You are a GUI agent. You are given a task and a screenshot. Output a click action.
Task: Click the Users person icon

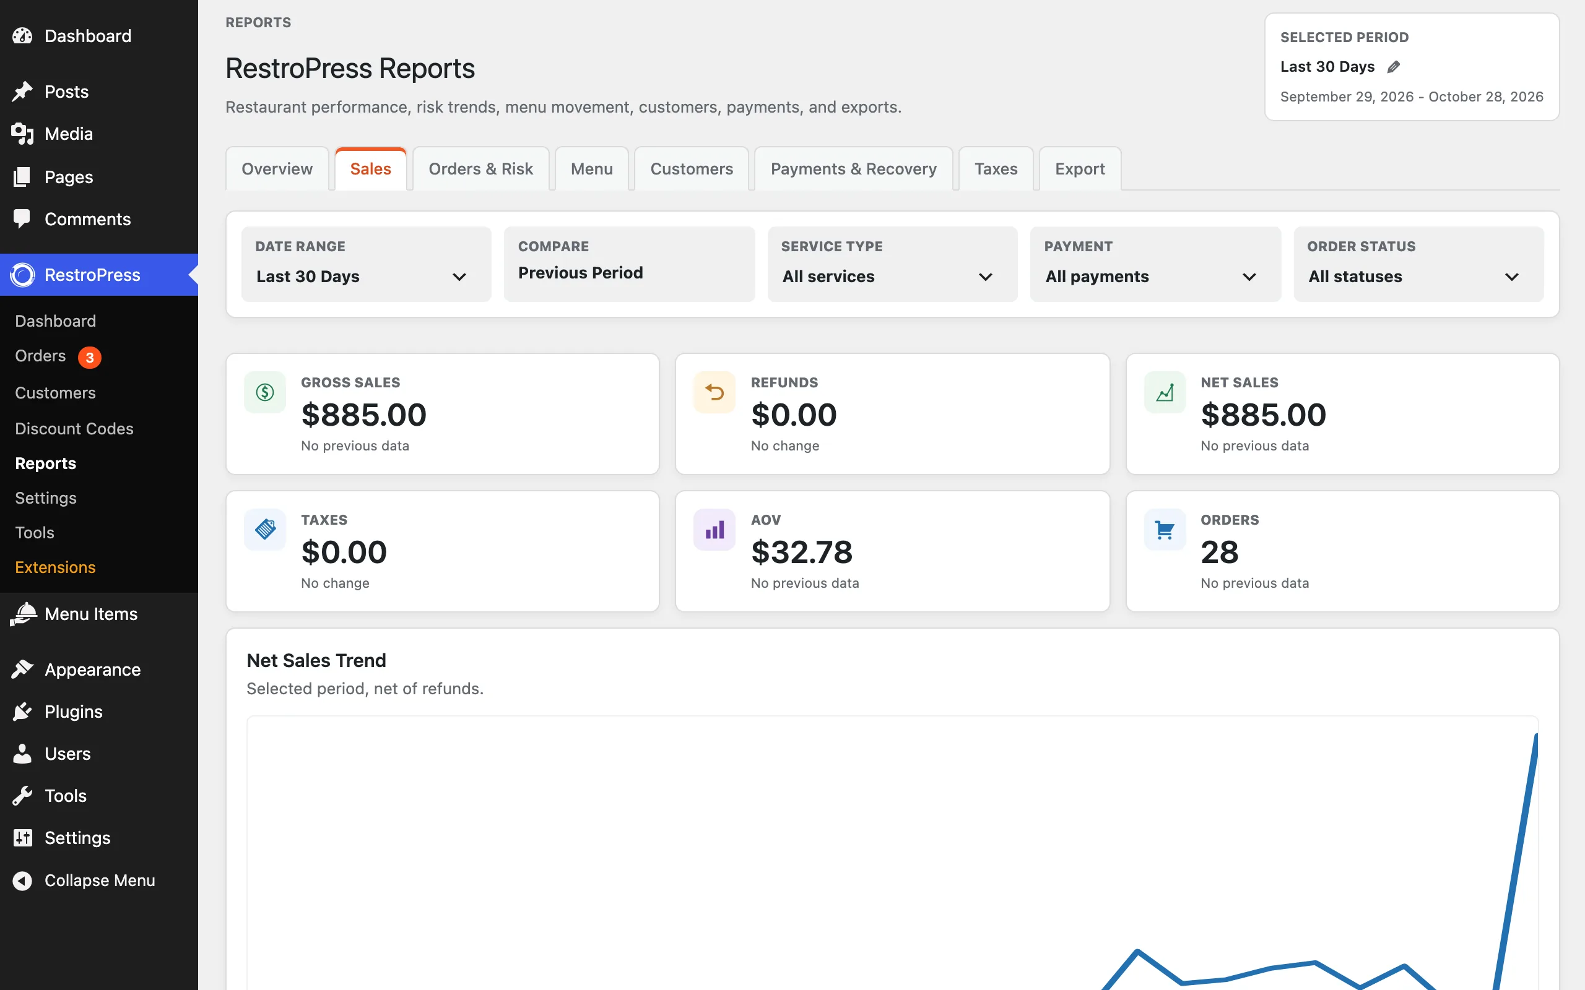click(x=22, y=754)
